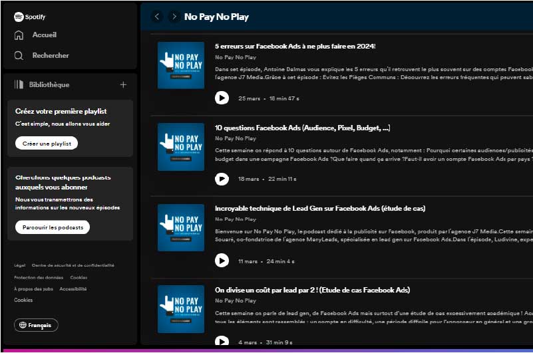Viewport: 533px width, 353px height.
Task: Click the globe icon in the Français button
Action: (x=23, y=325)
